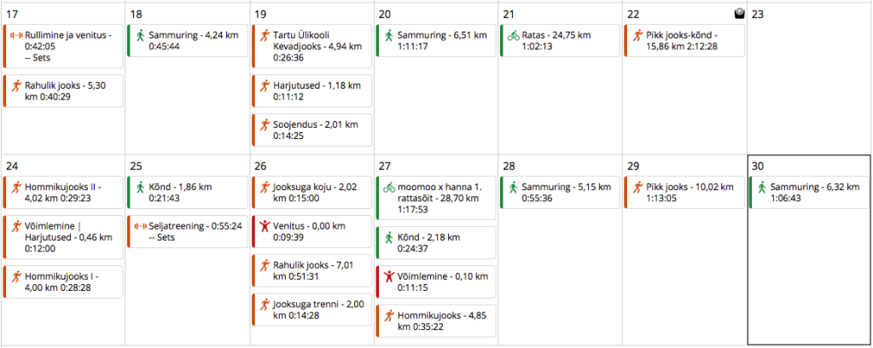Click the red icon on Võimlemine 0,10 km
Viewport: 873px width, 348px height.
click(x=388, y=276)
